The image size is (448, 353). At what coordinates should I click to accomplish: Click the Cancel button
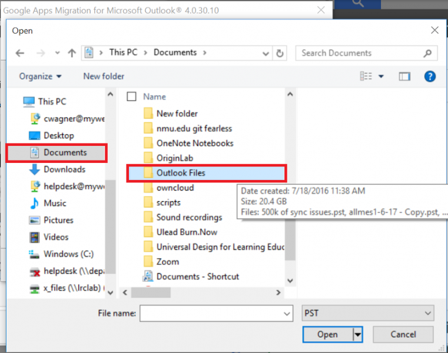(x=403, y=334)
